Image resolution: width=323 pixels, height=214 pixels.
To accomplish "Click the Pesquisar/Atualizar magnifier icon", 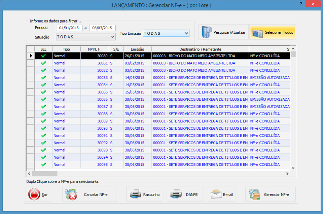I will [207, 32].
